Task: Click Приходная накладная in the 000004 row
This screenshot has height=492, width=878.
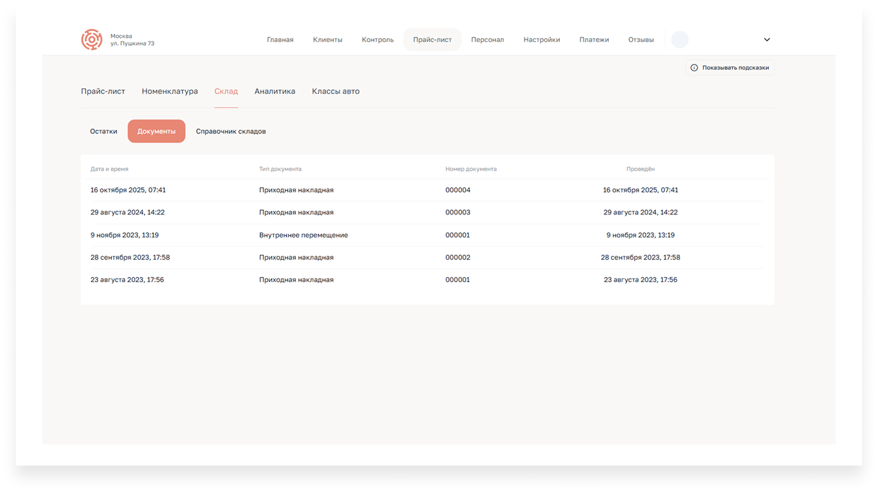Action: pyautogui.click(x=296, y=190)
